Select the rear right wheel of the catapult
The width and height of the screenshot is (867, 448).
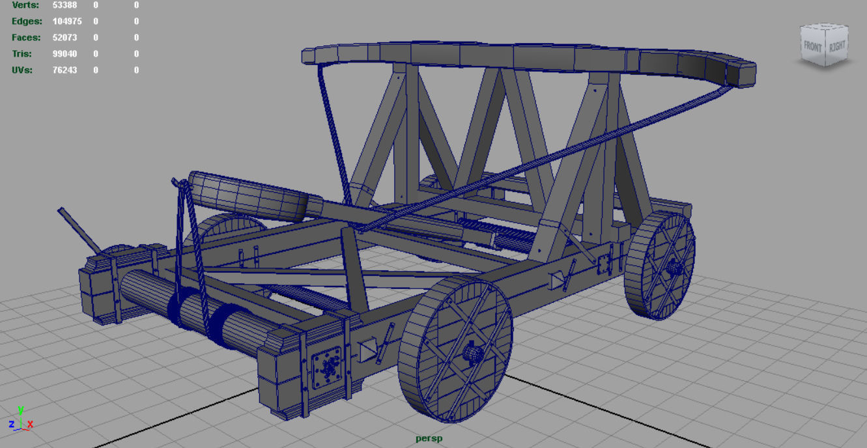coord(659,265)
